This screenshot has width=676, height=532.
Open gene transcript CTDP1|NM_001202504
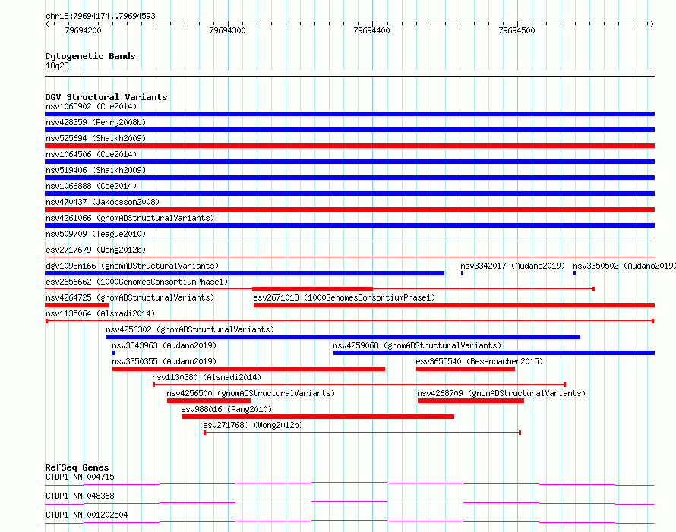(87, 515)
